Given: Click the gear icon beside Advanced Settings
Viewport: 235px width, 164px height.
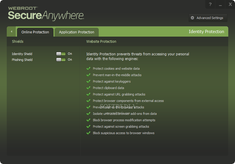Looking at the screenshot, I should [x=192, y=18].
